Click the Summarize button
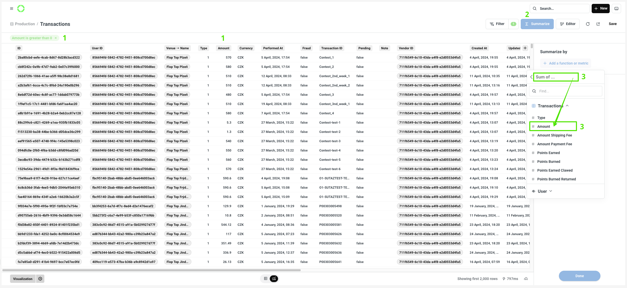Viewport: 627px width, 288px height. pyautogui.click(x=537, y=24)
